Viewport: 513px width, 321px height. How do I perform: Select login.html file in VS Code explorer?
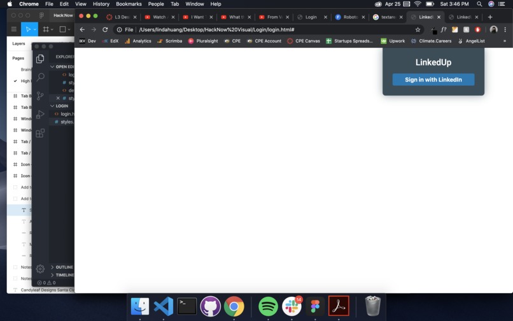[64, 113]
